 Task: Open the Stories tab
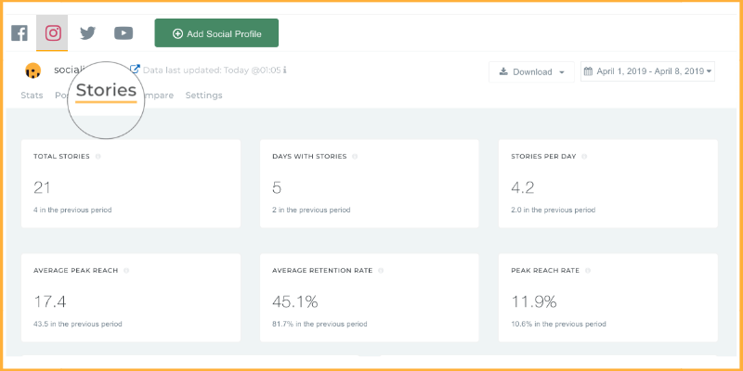(x=106, y=90)
